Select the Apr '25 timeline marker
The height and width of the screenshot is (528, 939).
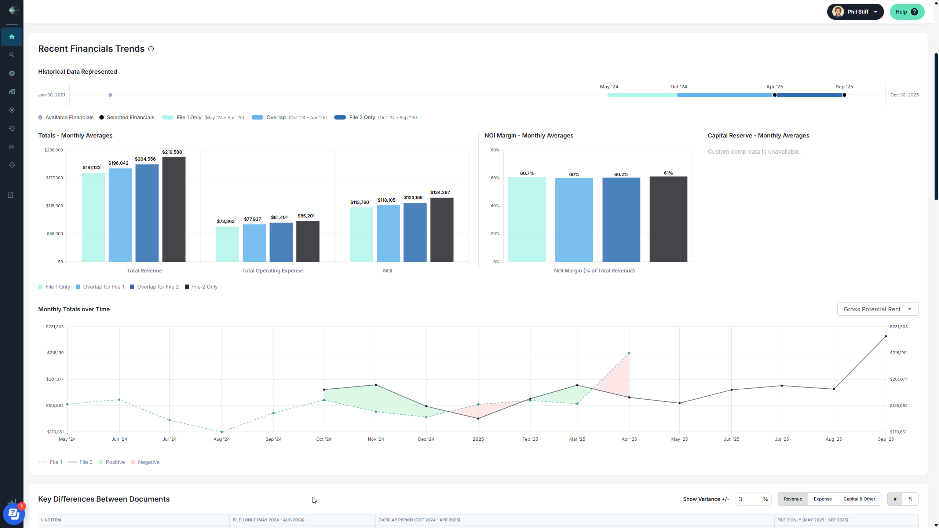[x=775, y=95]
